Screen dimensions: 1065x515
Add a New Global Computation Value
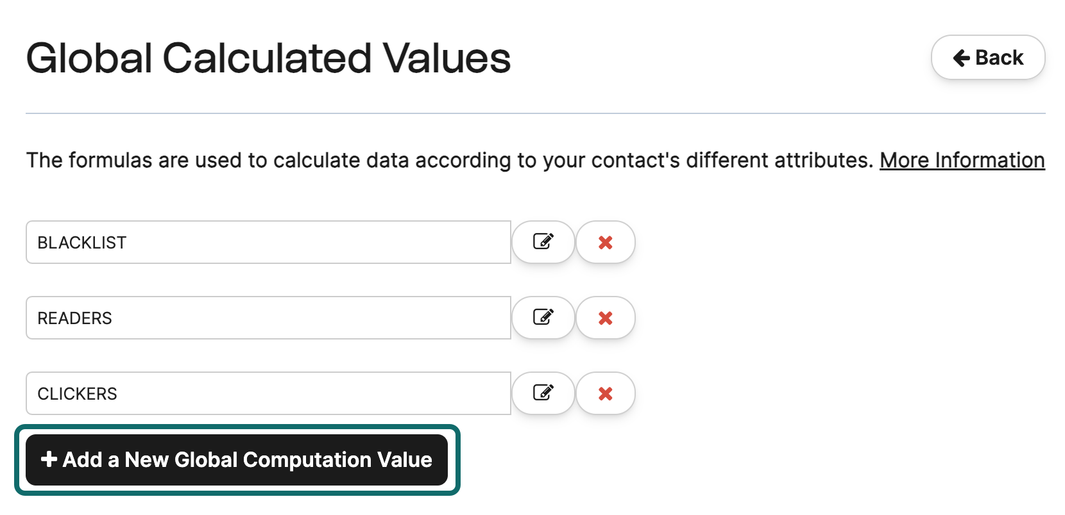[x=236, y=460]
